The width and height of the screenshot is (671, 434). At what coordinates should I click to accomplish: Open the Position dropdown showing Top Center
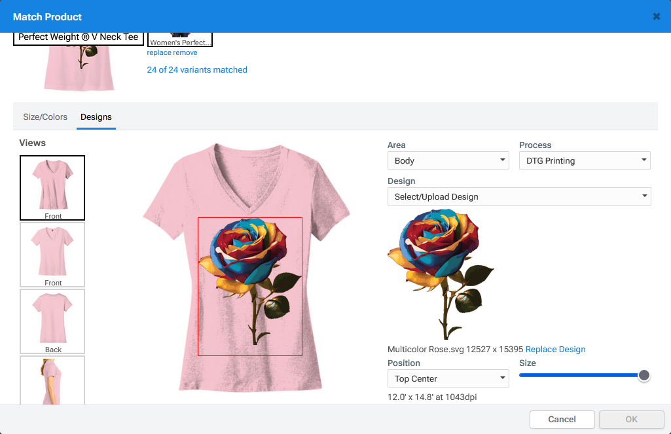point(448,378)
